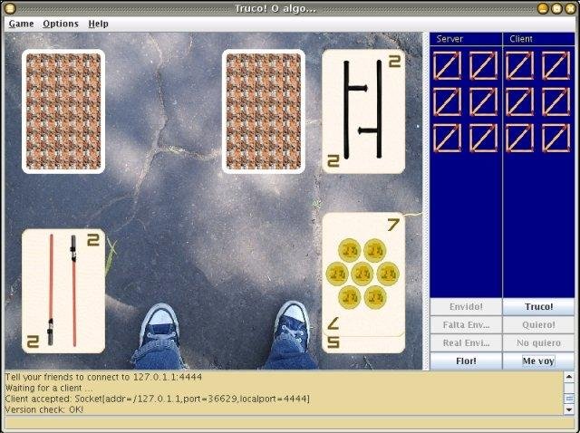Open the Game menu
Screen dimensions: 580x433
point(21,24)
